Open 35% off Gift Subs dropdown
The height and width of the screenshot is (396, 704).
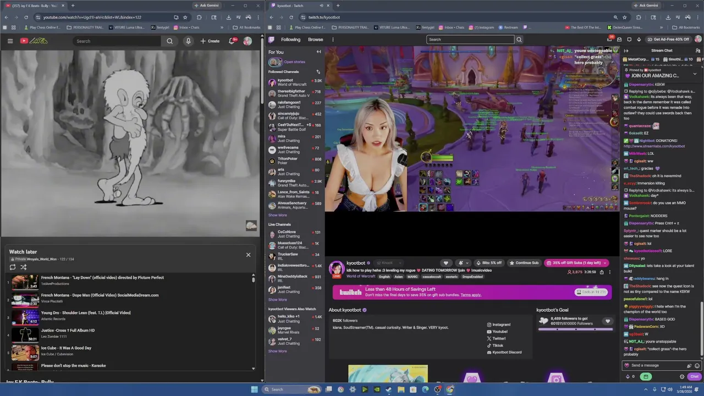(576, 263)
